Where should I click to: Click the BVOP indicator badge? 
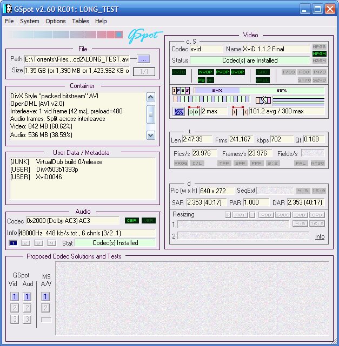(237, 72)
